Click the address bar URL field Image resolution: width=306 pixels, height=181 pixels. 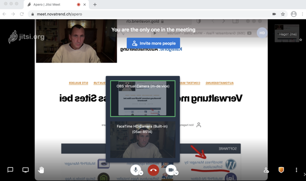158,14
